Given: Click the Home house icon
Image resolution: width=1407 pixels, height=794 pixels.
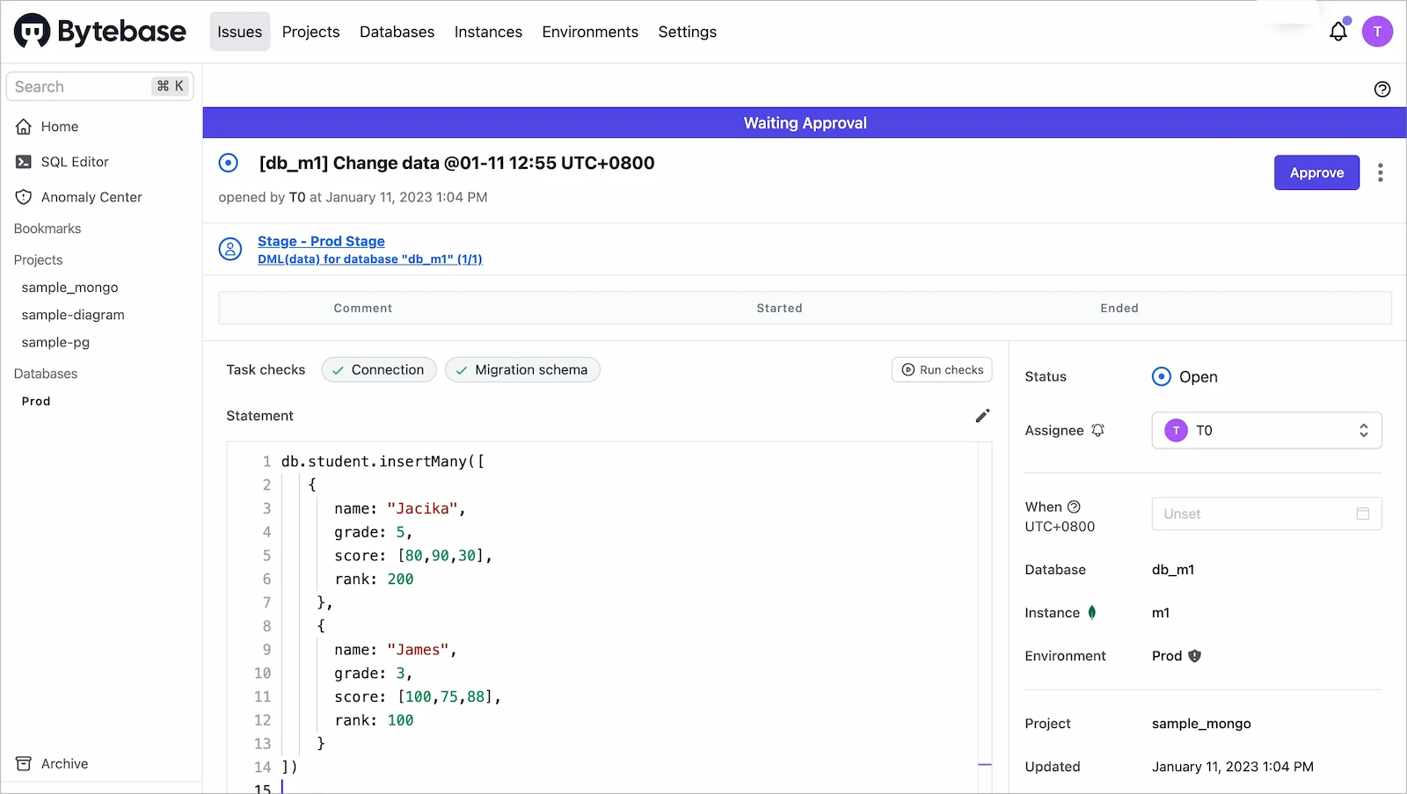Looking at the screenshot, I should pyautogui.click(x=24, y=127).
